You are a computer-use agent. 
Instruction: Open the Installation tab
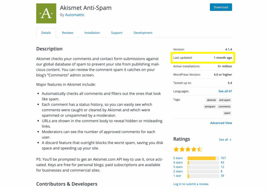click(92, 33)
